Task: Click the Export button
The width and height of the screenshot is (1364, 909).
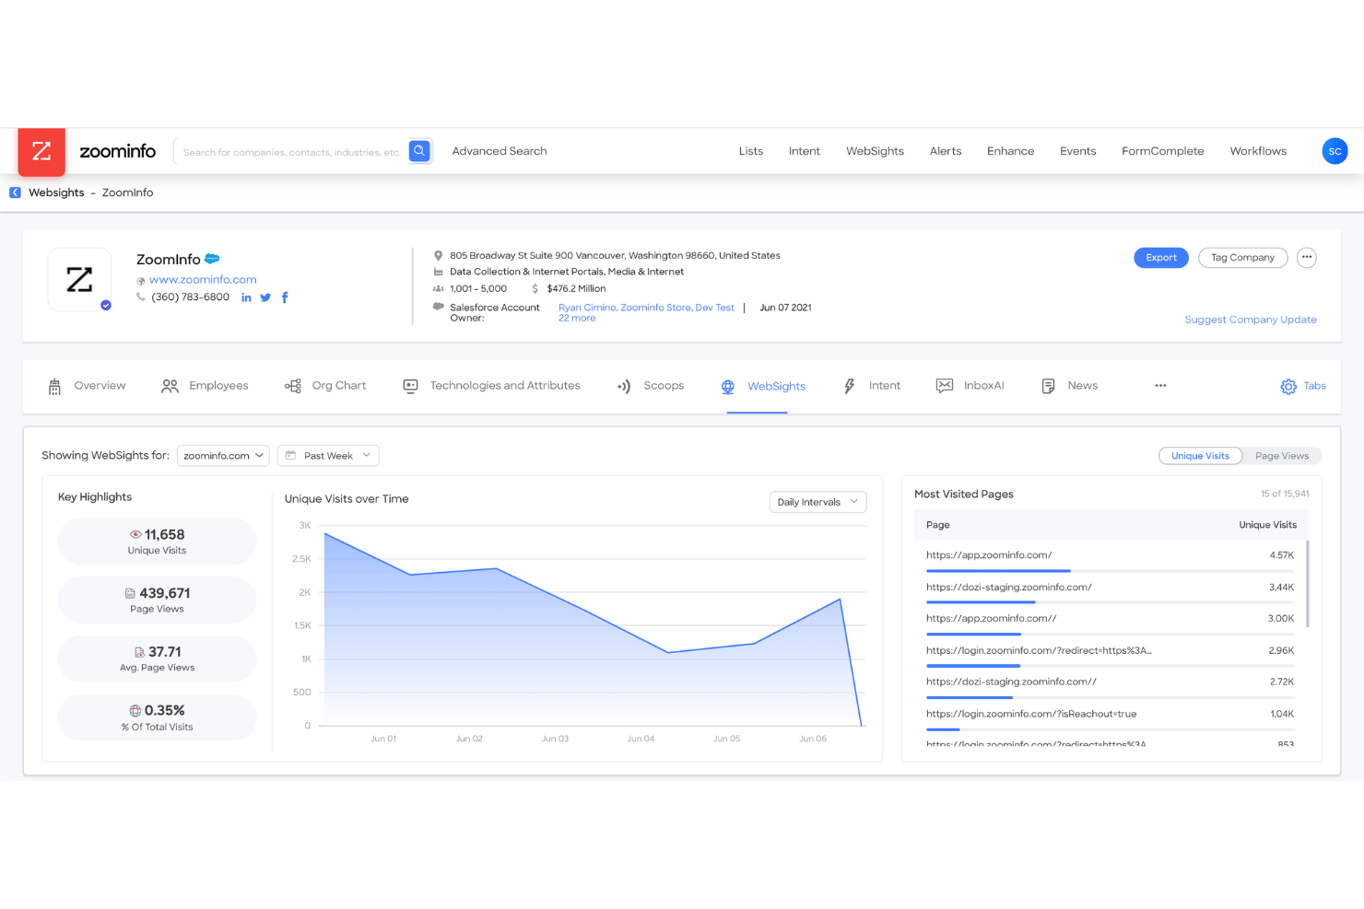Action: [1161, 258]
